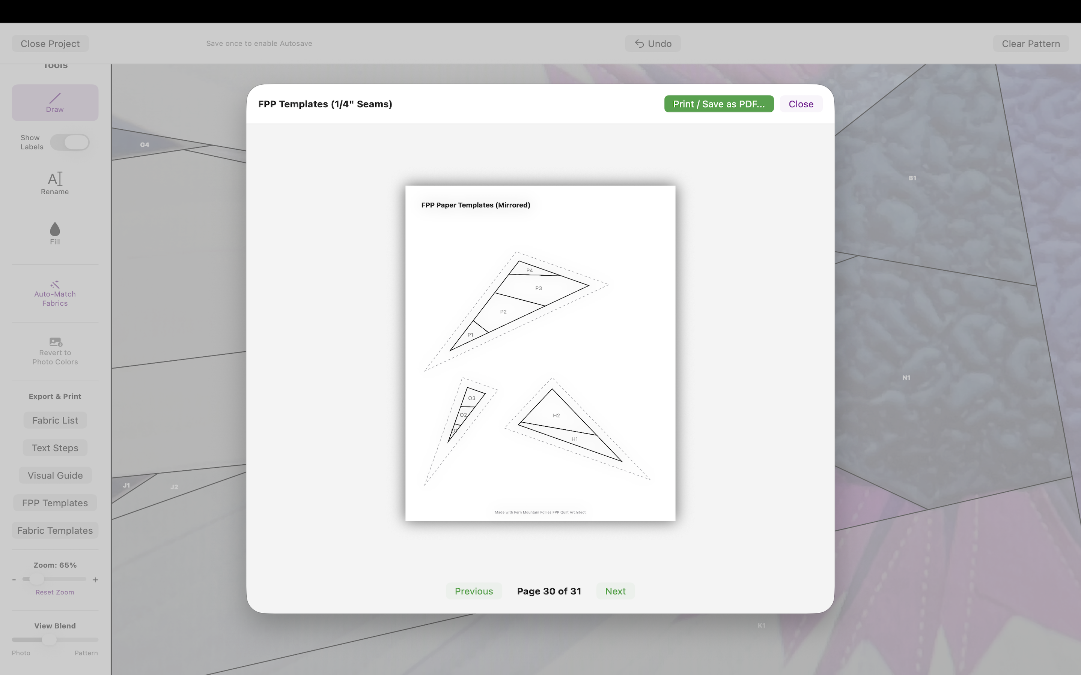Click the View Blend slider handle

point(49,639)
